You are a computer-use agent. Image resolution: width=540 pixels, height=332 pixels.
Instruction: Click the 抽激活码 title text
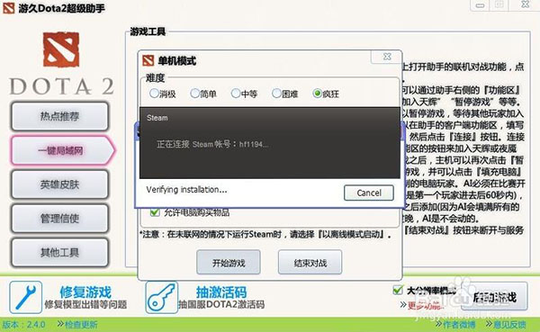(221, 292)
